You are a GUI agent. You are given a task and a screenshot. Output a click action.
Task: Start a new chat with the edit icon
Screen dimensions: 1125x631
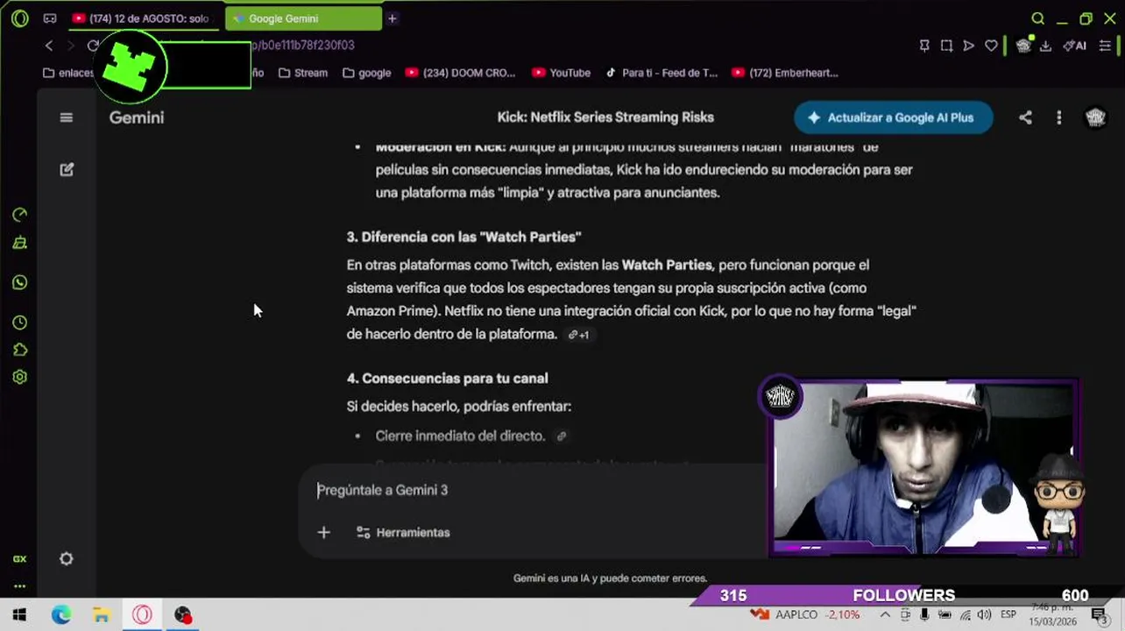click(67, 170)
